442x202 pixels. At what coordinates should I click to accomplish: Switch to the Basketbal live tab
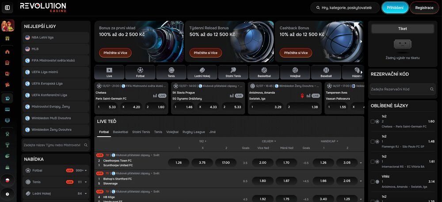pyautogui.click(x=120, y=132)
